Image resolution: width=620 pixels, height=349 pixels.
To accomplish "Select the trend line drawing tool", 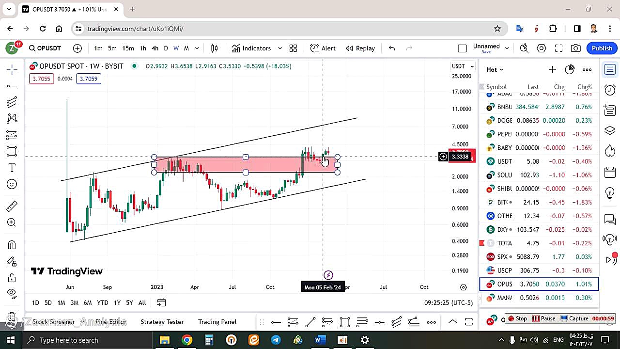I will [x=12, y=86].
